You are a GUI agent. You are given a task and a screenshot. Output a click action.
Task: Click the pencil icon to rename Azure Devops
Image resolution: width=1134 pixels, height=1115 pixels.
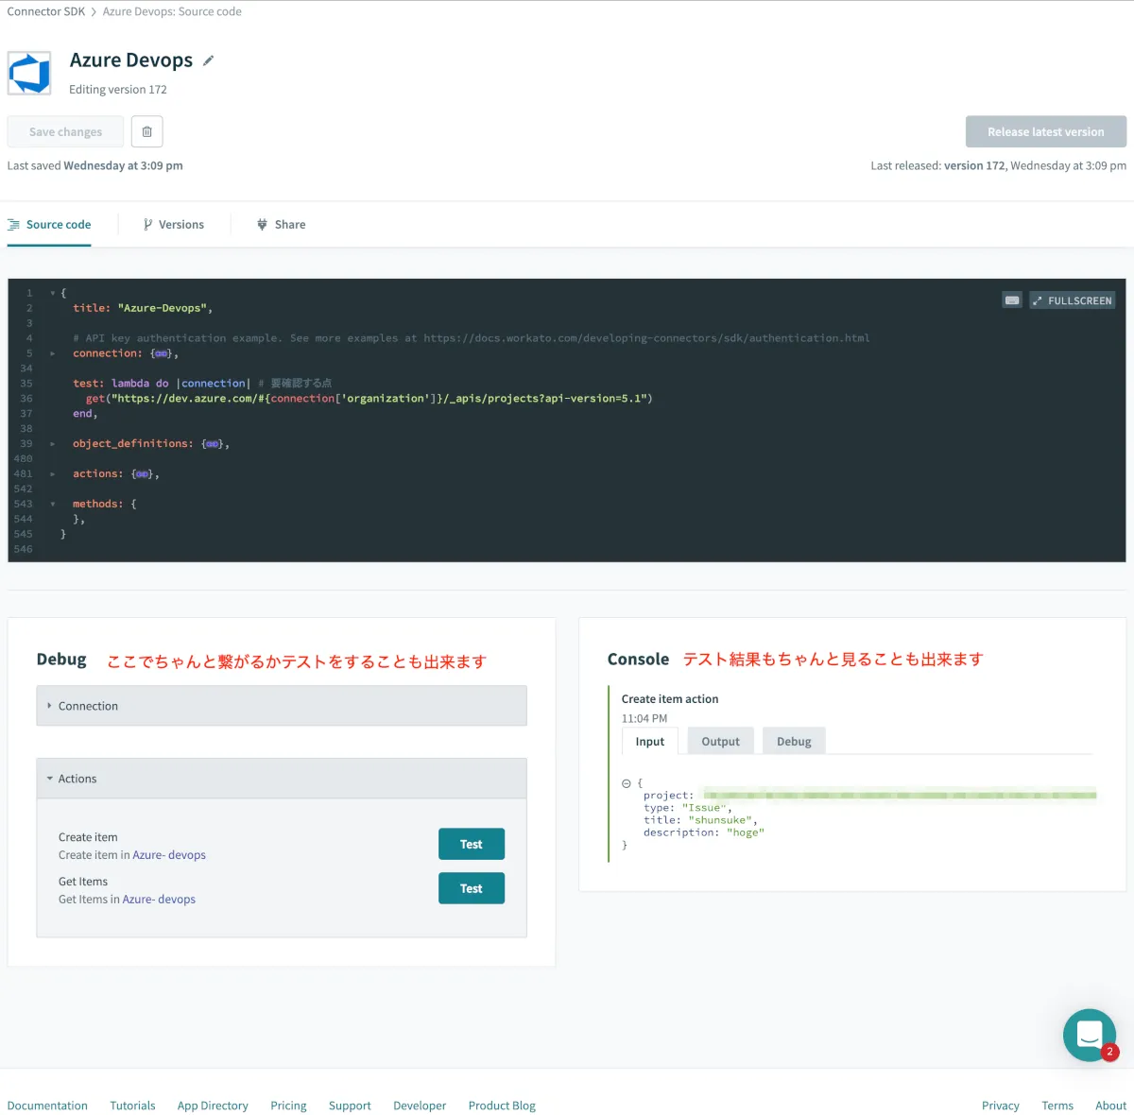pos(209,60)
